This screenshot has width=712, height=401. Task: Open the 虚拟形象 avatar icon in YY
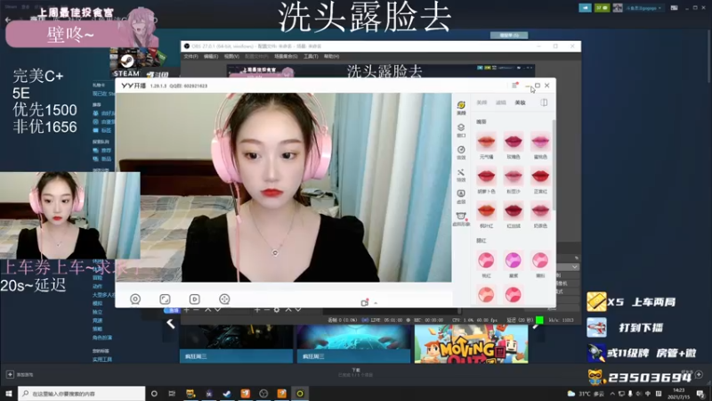(x=461, y=218)
